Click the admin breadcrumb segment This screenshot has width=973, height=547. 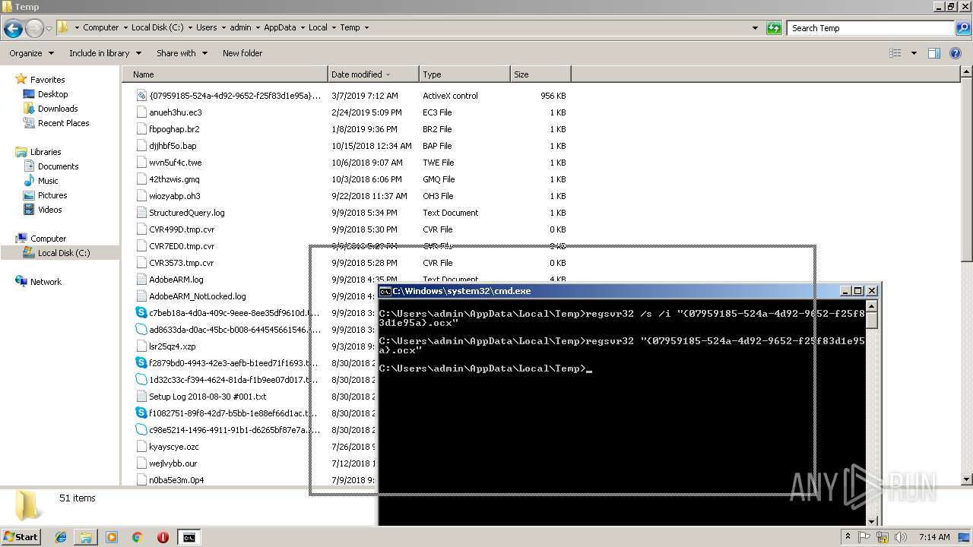pyautogui.click(x=240, y=27)
